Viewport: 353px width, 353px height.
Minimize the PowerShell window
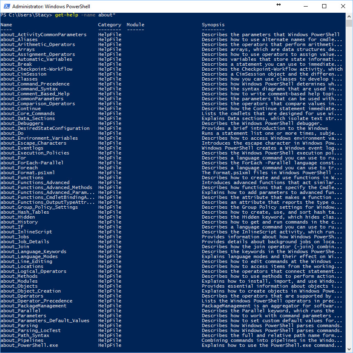(x=305, y=6)
